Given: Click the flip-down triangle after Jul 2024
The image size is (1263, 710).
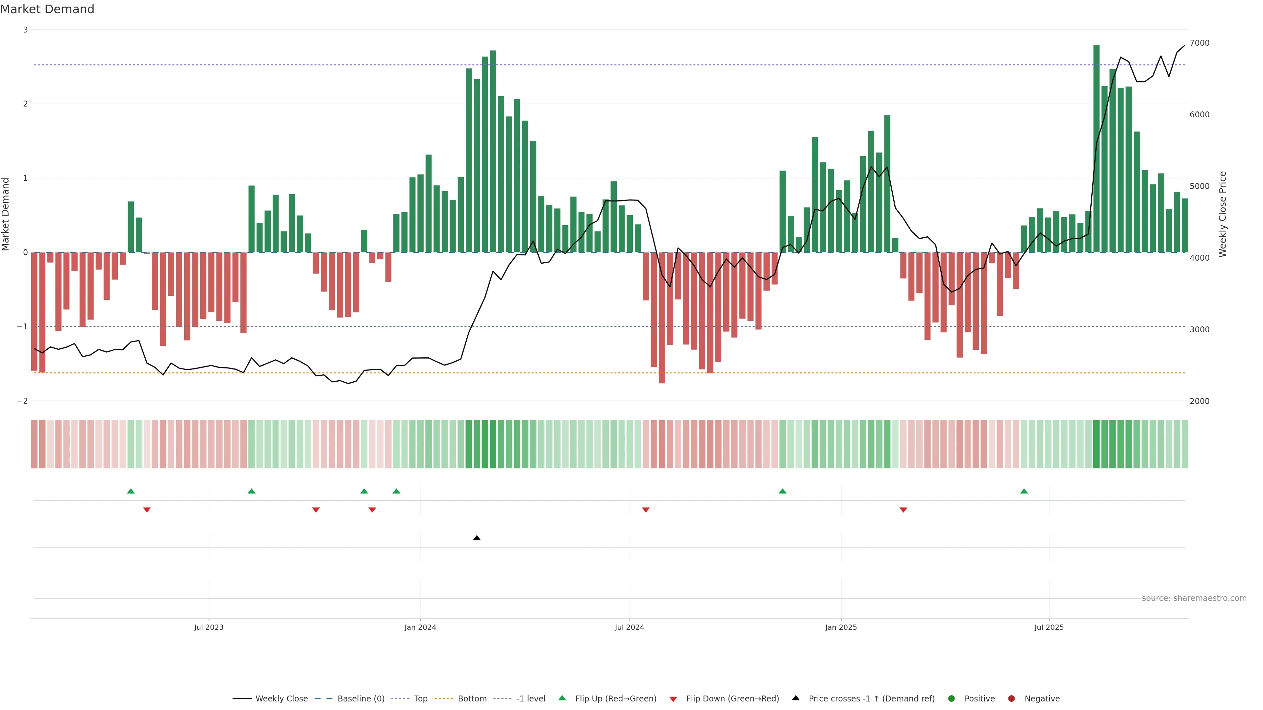Looking at the screenshot, I should click(x=646, y=510).
